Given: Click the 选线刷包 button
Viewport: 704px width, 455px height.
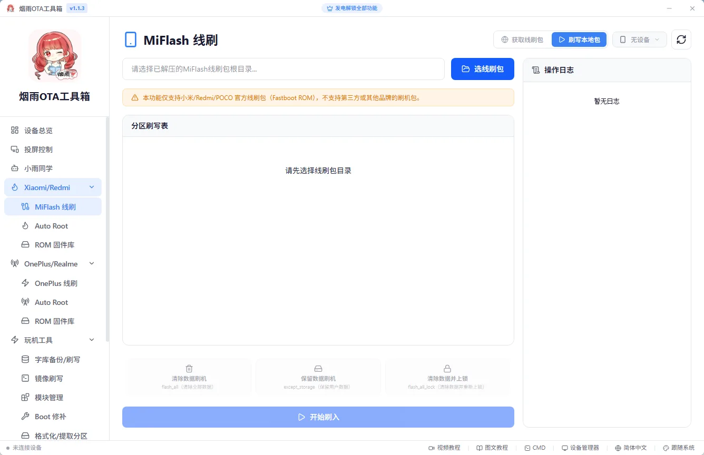Looking at the screenshot, I should pyautogui.click(x=483, y=69).
